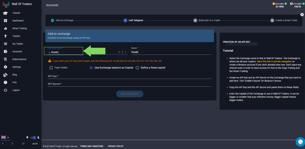Open the Tutorial graduation cap icon
Image resolution: width=305 pixels, height=149 pixels.
click(5, 13)
